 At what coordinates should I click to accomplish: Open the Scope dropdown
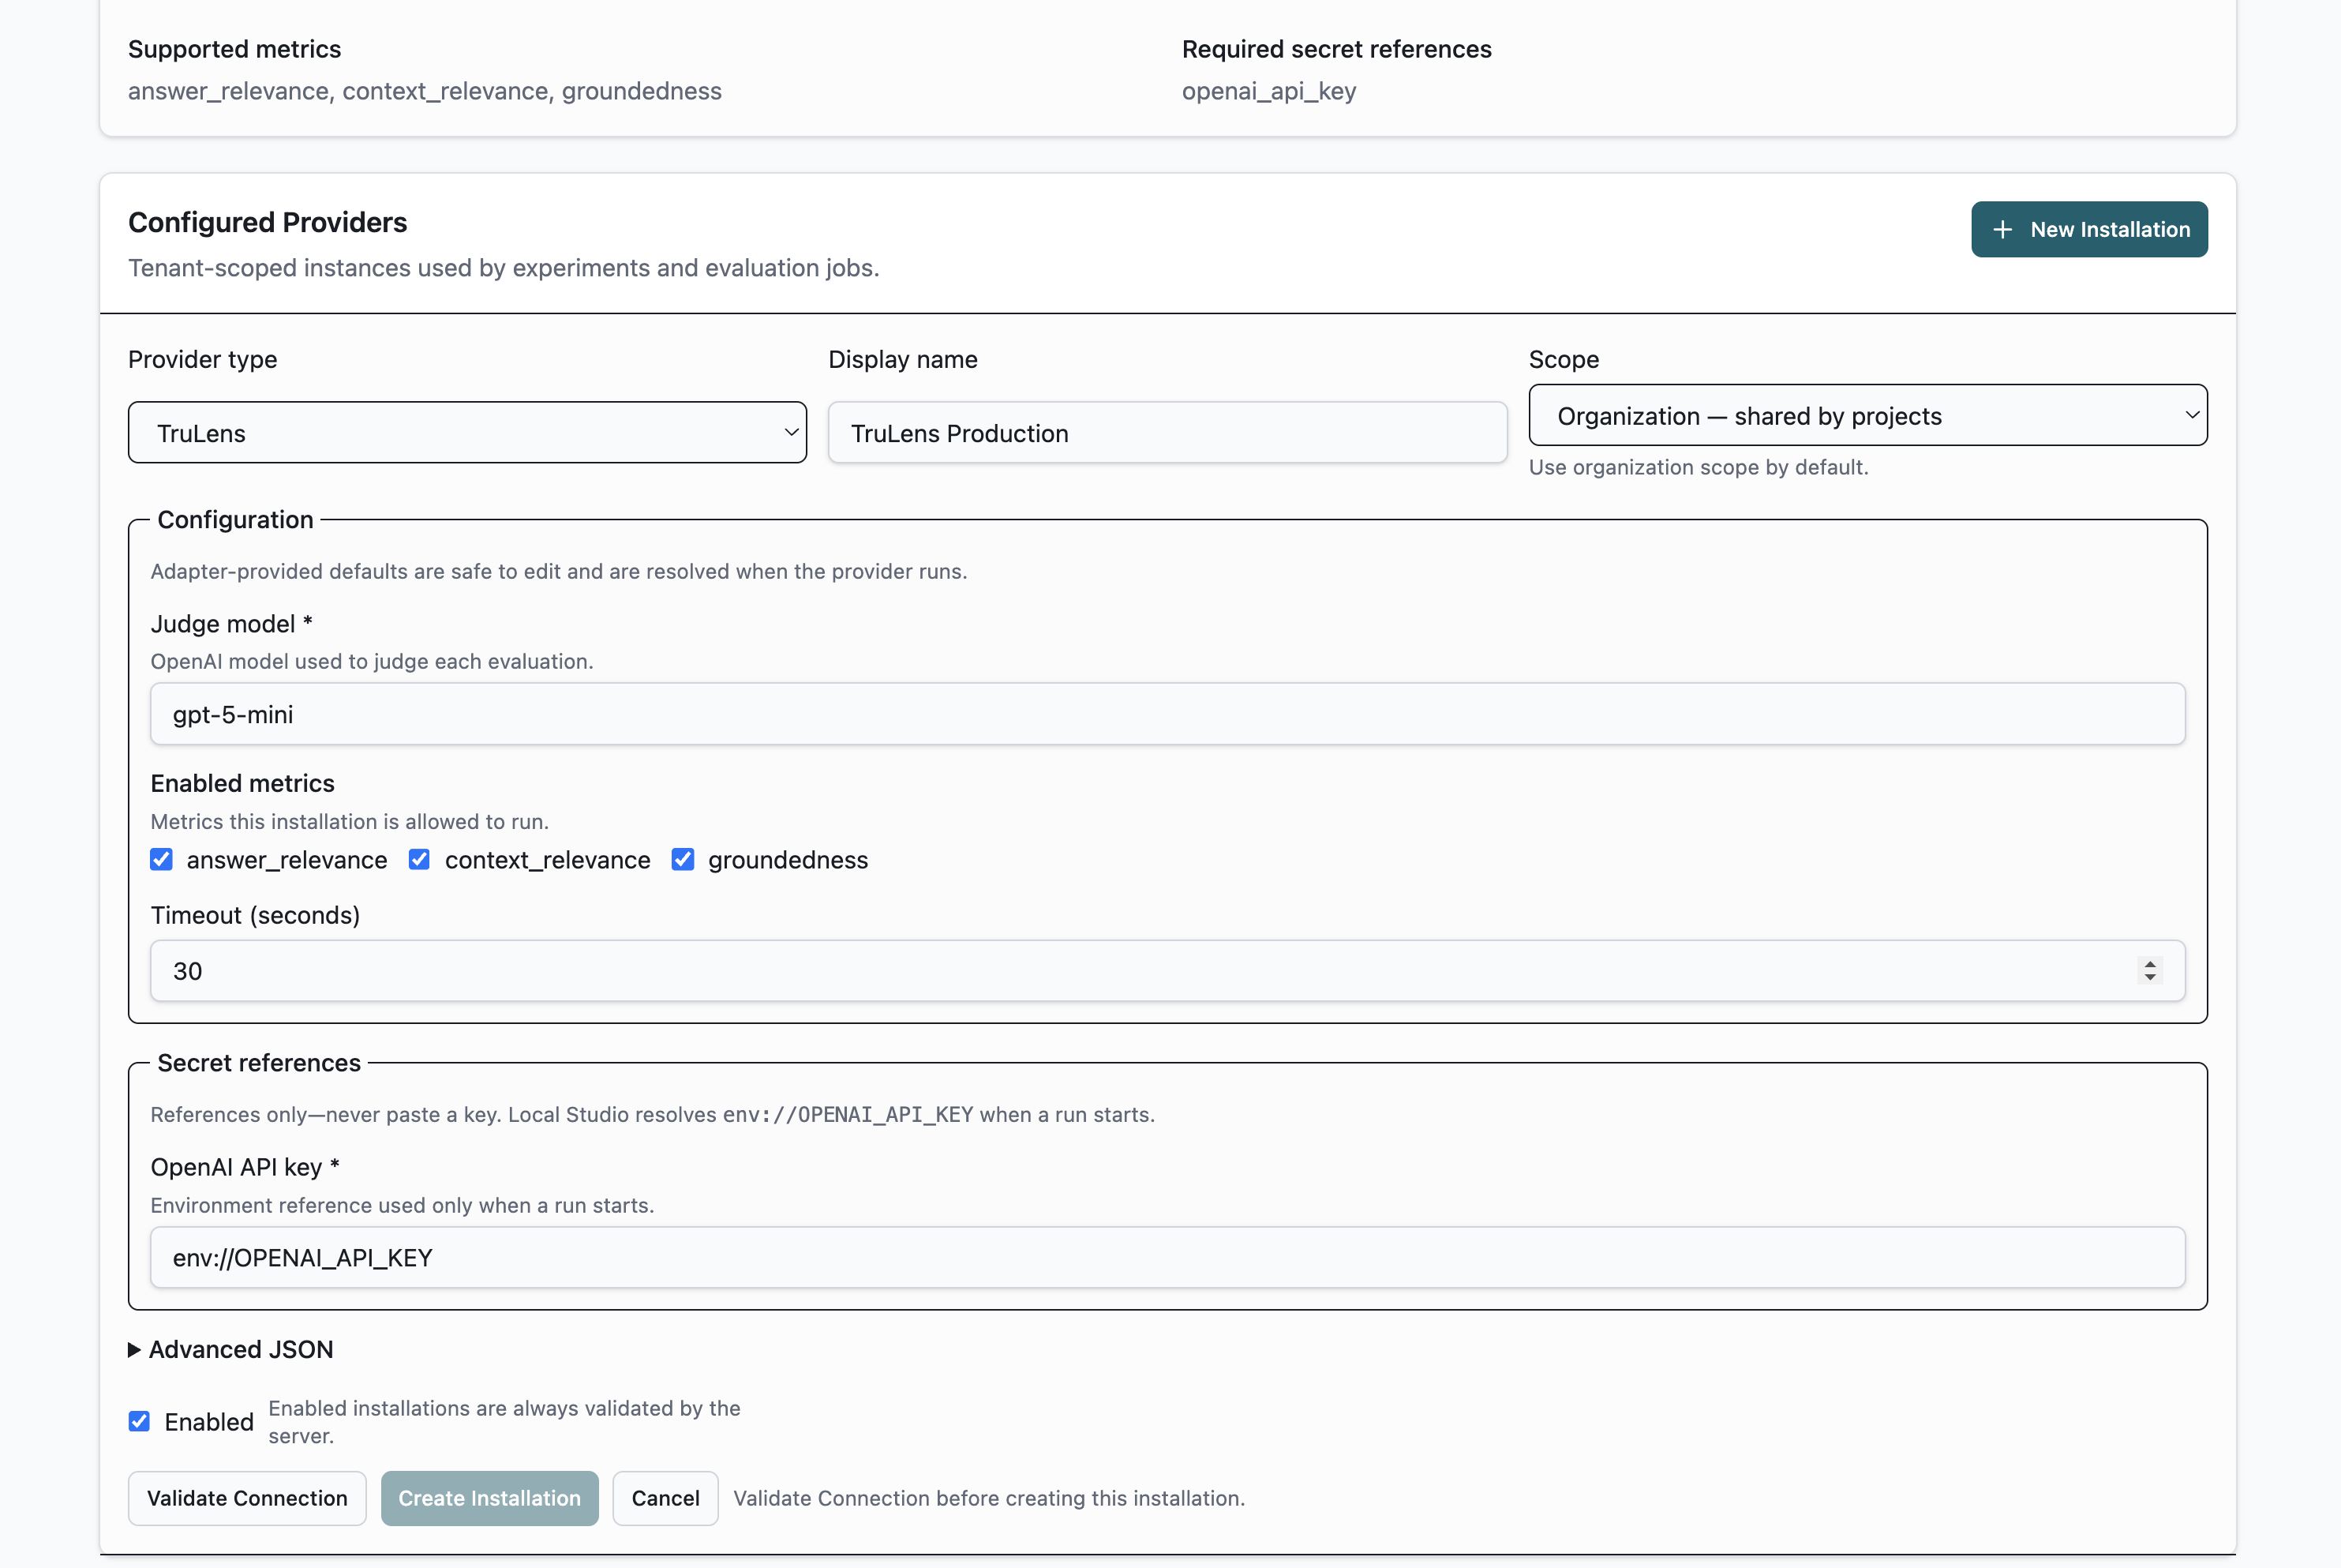pyautogui.click(x=1867, y=415)
